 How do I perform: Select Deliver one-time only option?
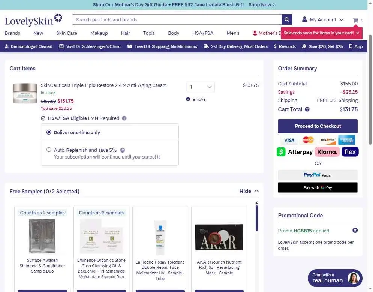coord(49,132)
